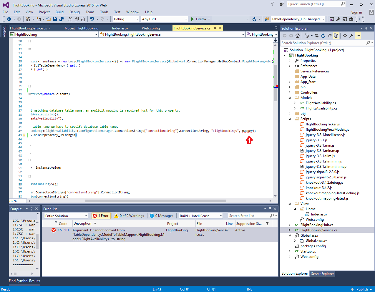
Task: Click the Refresh icon in Solution Explorer
Action: 323,35
